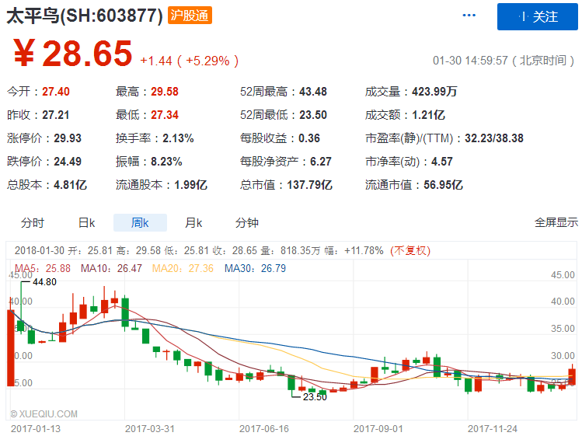This screenshot has height=436, width=582.
Task: Switch to the 分时 chart tab
Action: coord(33,223)
